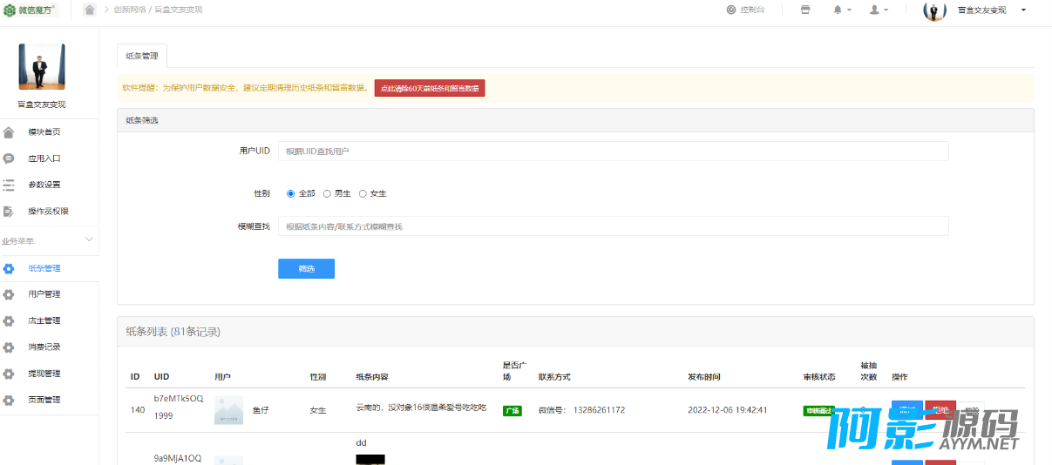Screen dimensions: 1052x465
Task: Collapse the 业务菜单 sidebar section
Action: click(88, 239)
